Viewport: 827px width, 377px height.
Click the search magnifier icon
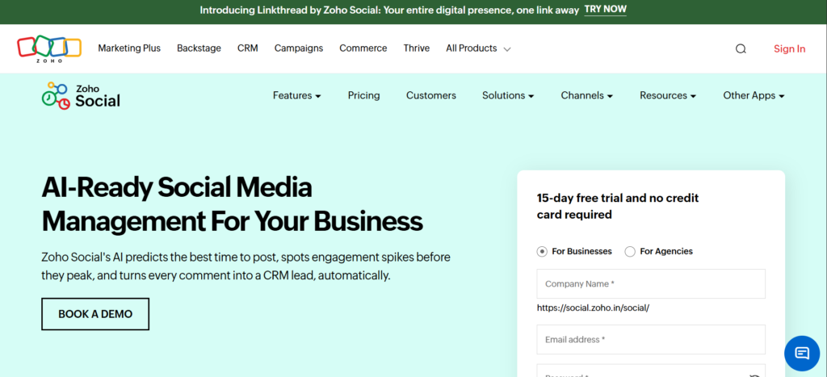coord(741,49)
